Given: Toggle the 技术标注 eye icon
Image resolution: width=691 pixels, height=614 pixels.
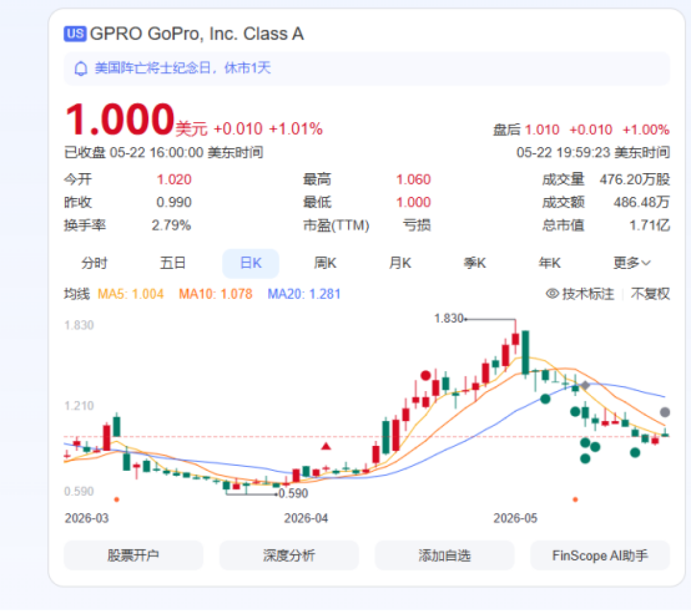Looking at the screenshot, I should point(552,293).
